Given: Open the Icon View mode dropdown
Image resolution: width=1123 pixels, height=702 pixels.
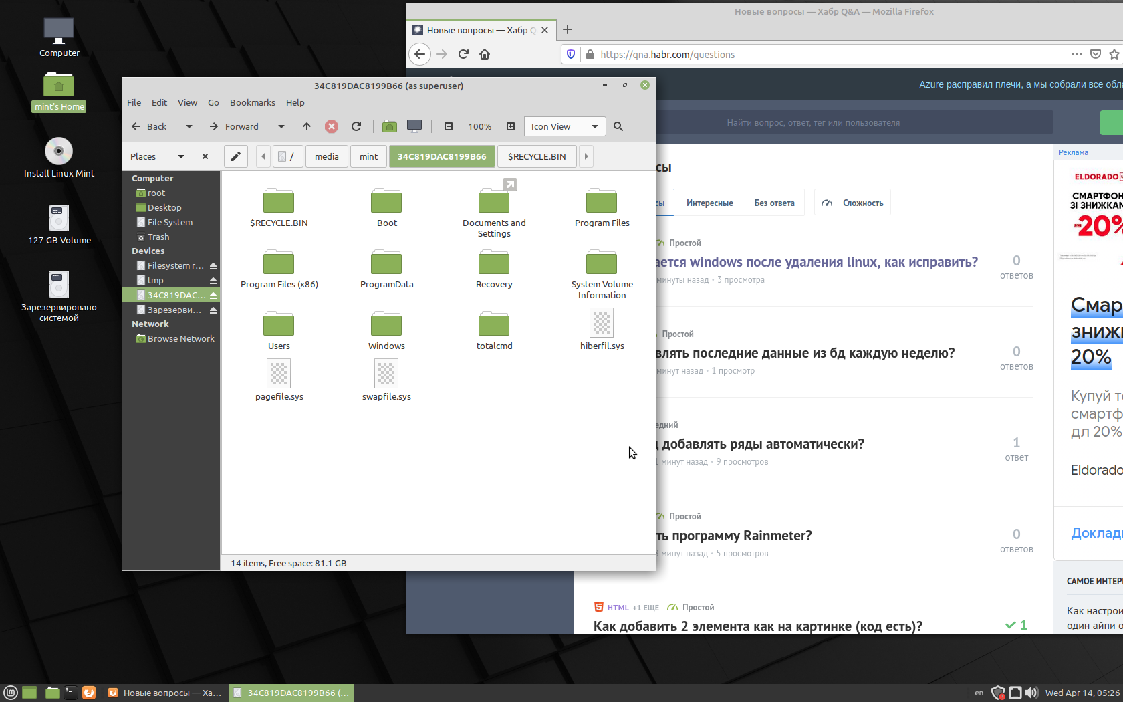Looking at the screenshot, I should (x=565, y=126).
